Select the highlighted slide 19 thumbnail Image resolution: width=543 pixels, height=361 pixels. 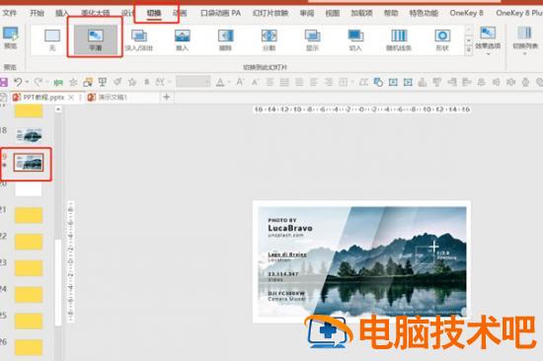pyautogui.click(x=29, y=163)
